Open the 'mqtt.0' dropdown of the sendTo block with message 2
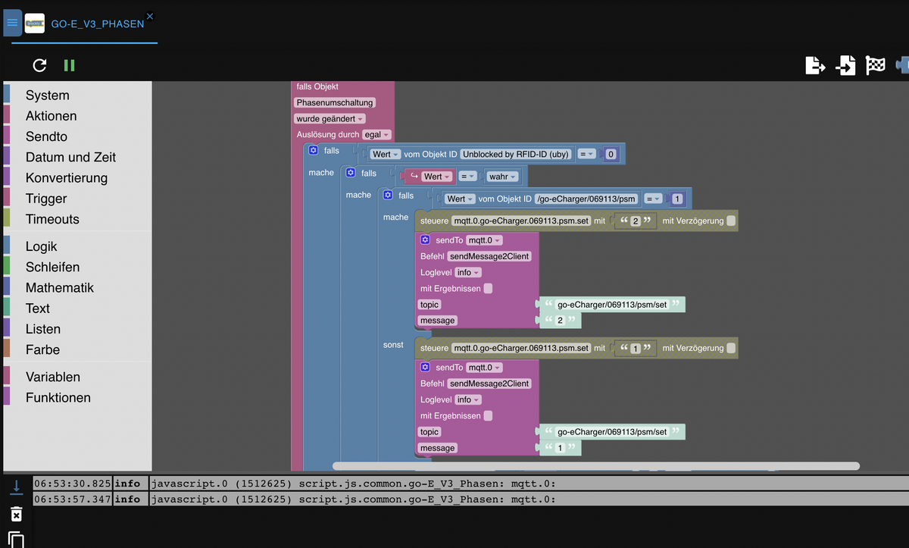Image resolution: width=909 pixels, height=548 pixels. click(x=484, y=240)
